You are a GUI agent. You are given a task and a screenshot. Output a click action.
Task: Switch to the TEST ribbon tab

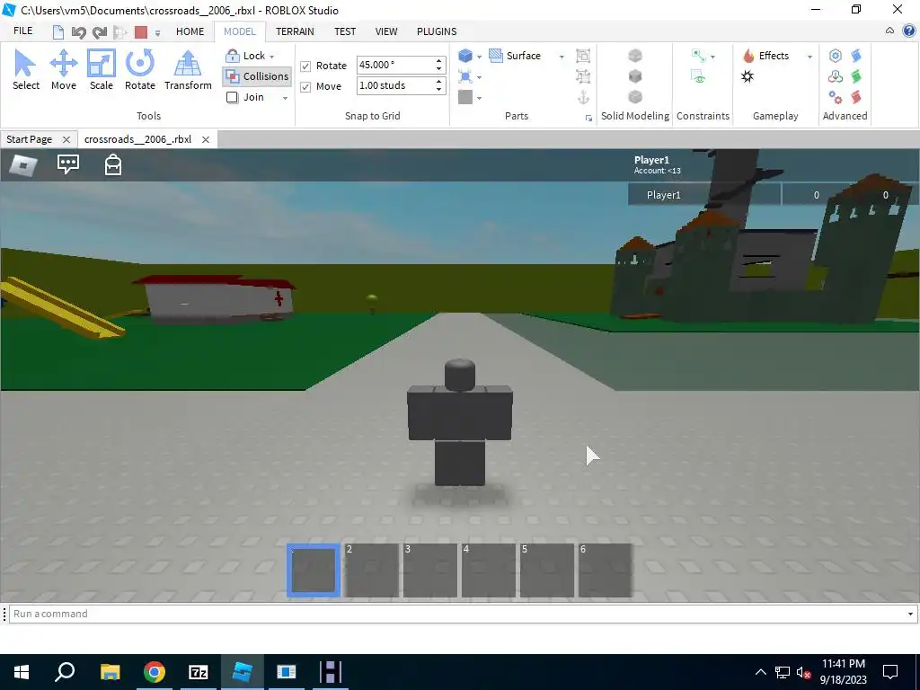[345, 31]
